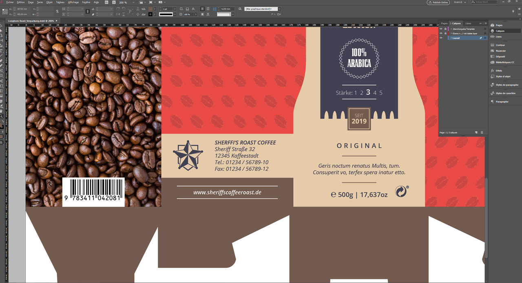This screenshot has height=283, width=522.
Task: Toggle lock on Ebene not delete layer
Action: tap(445, 33)
